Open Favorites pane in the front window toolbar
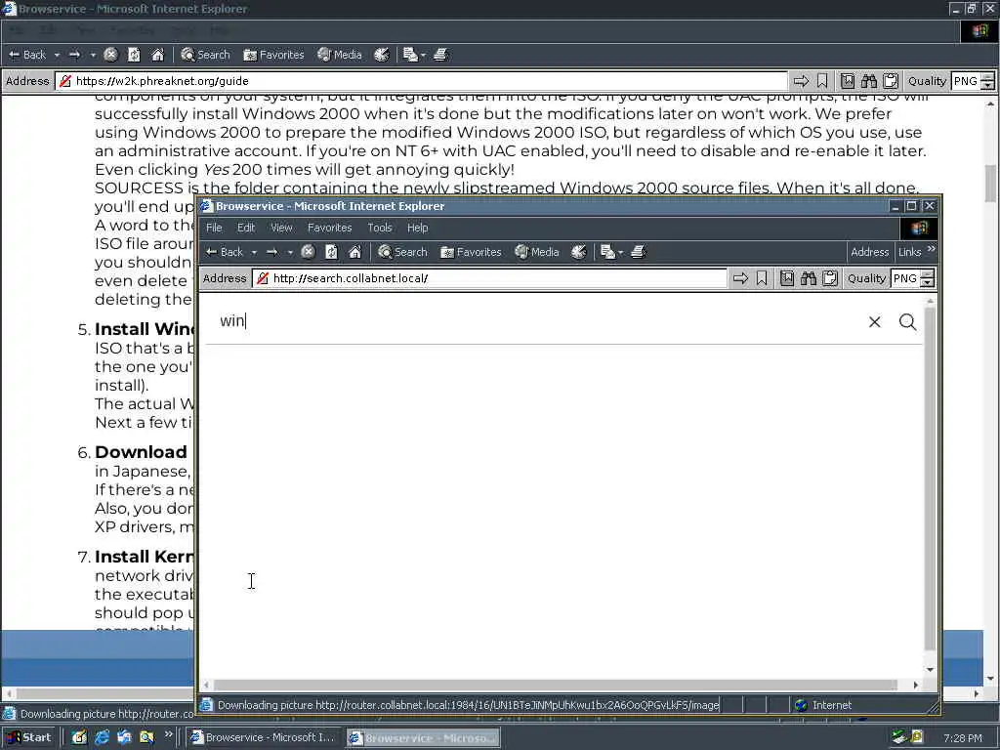 [x=471, y=252]
